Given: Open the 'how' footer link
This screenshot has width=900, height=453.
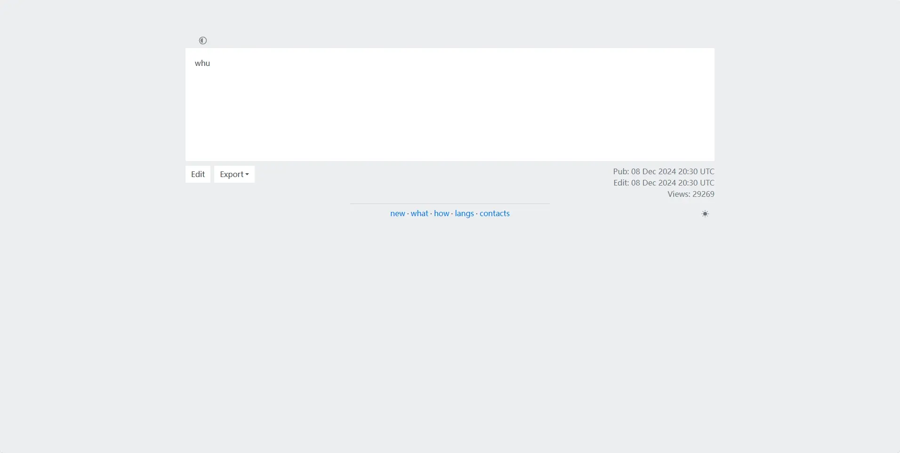Looking at the screenshot, I should click(x=441, y=213).
